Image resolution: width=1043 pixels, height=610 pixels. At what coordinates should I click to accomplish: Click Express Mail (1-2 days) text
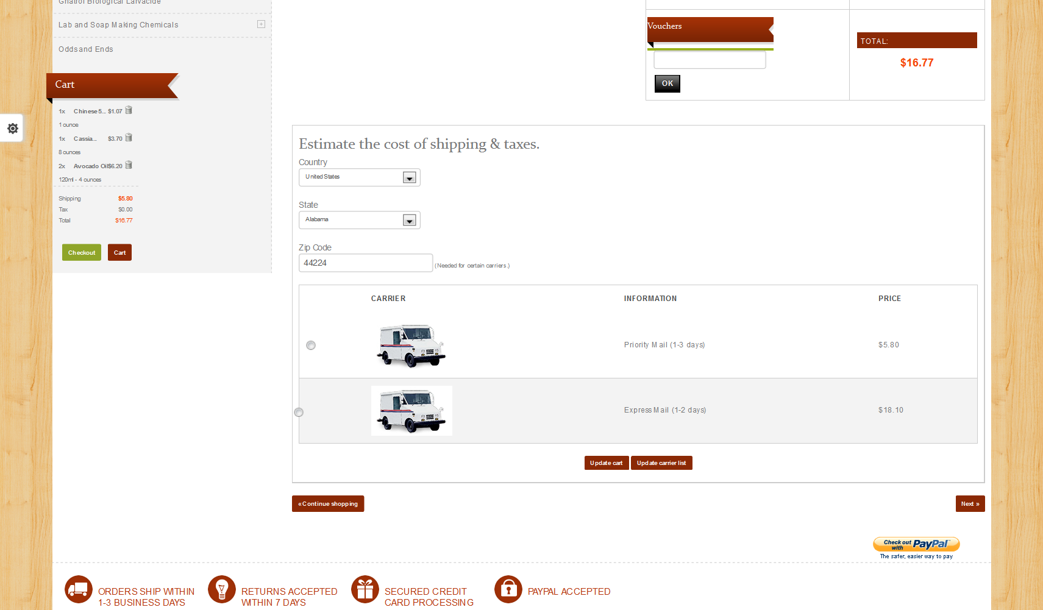[665, 410]
